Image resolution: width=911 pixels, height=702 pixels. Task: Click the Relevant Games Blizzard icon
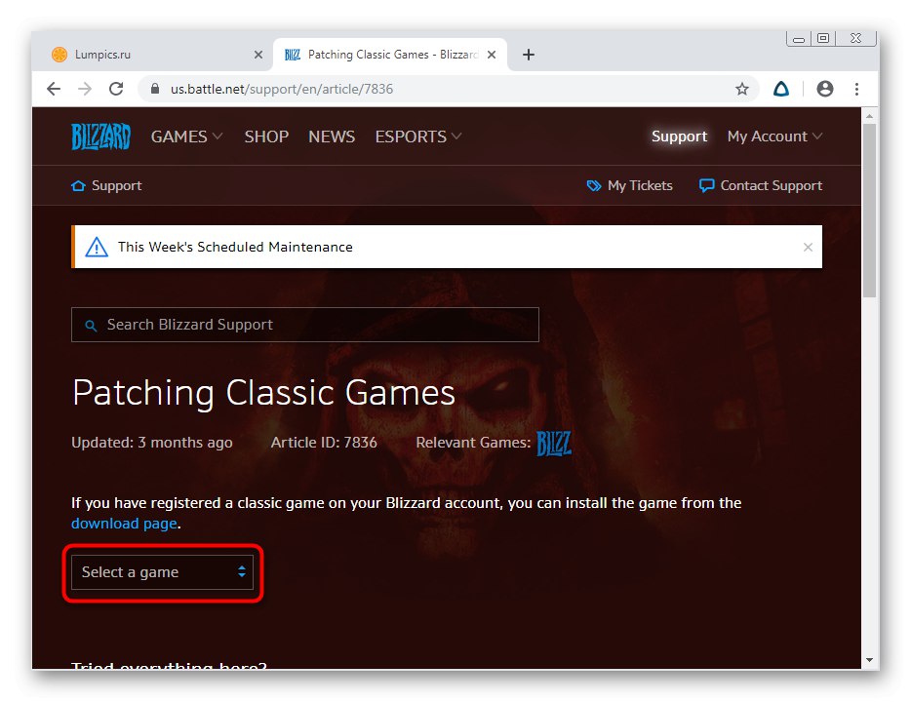[554, 443]
